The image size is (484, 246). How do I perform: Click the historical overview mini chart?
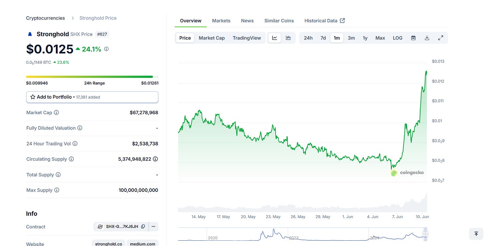(x=302, y=234)
